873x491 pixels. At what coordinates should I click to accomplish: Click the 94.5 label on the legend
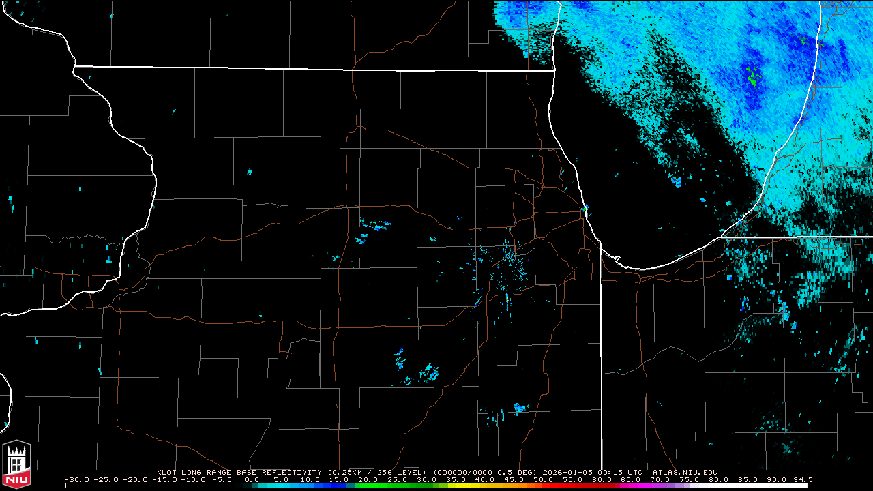pyautogui.click(x=802, y=479)
